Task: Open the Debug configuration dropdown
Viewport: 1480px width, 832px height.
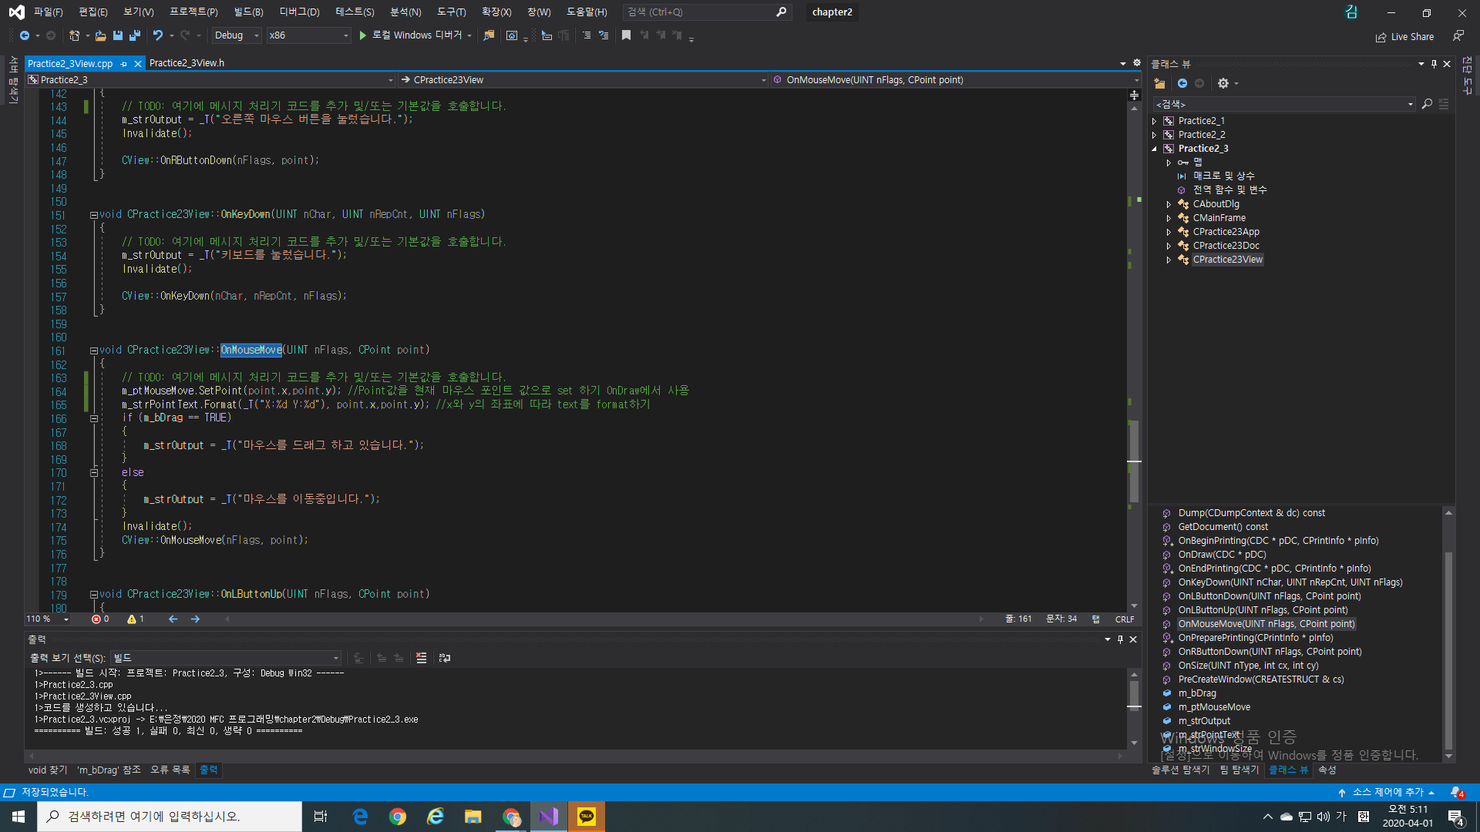Action: coord(236,35)
